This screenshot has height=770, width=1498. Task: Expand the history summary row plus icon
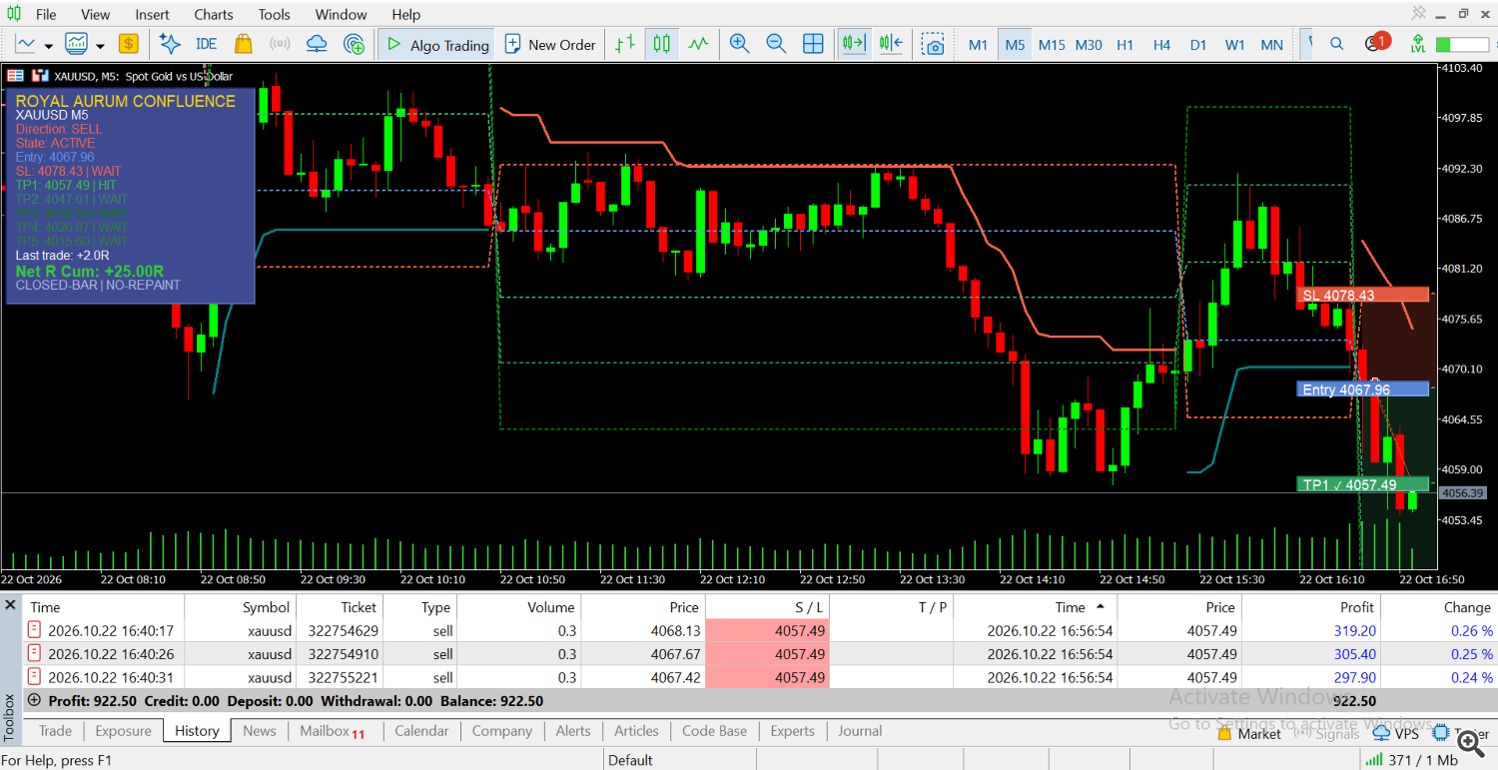35,701
